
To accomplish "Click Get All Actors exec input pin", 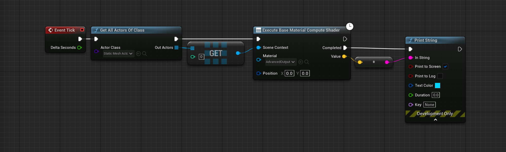I will pyautogui.click(x=96, y=39).
